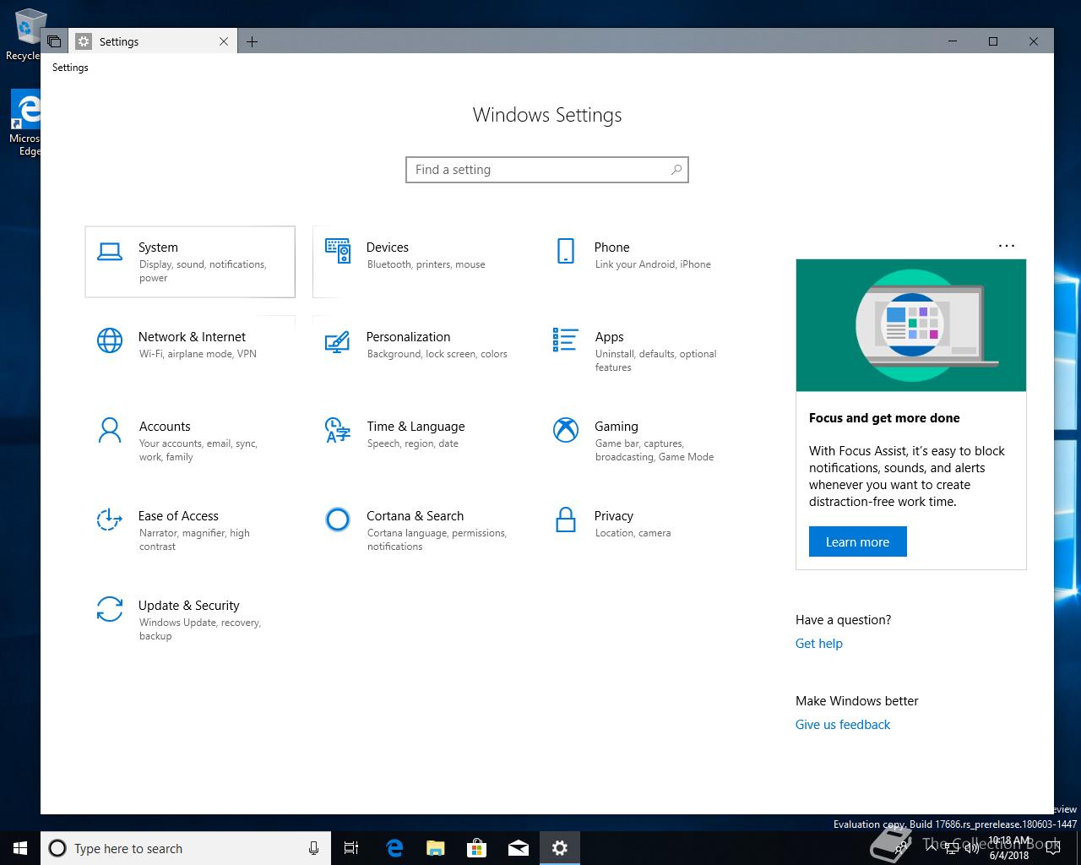The height and width of the screenshot is (865, 1081).
Task: Click the Learn more button
Action: coord(858,542)
